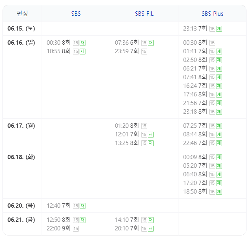Click the 12:40 7회 SBS entry

(x=58, y=206)
